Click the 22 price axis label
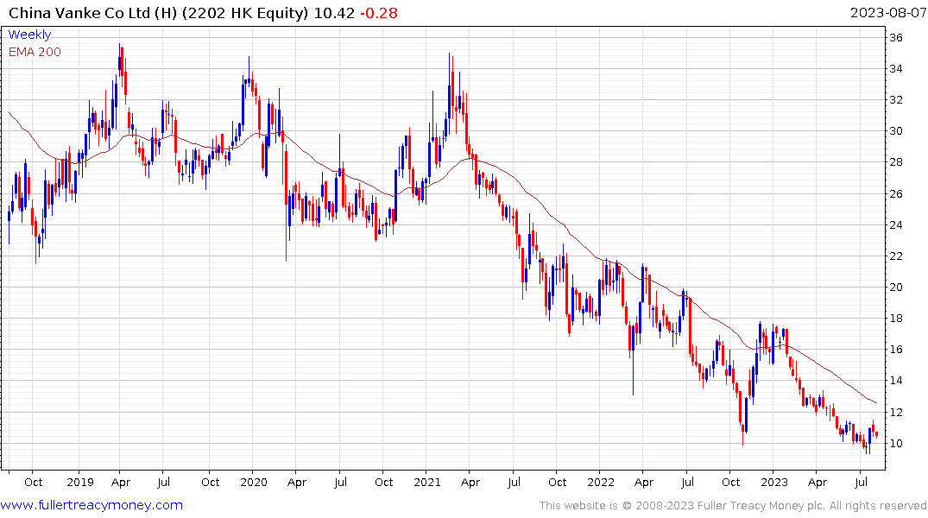Image resolution: width=928 pixels, height=518 pixels. (896, 256)
